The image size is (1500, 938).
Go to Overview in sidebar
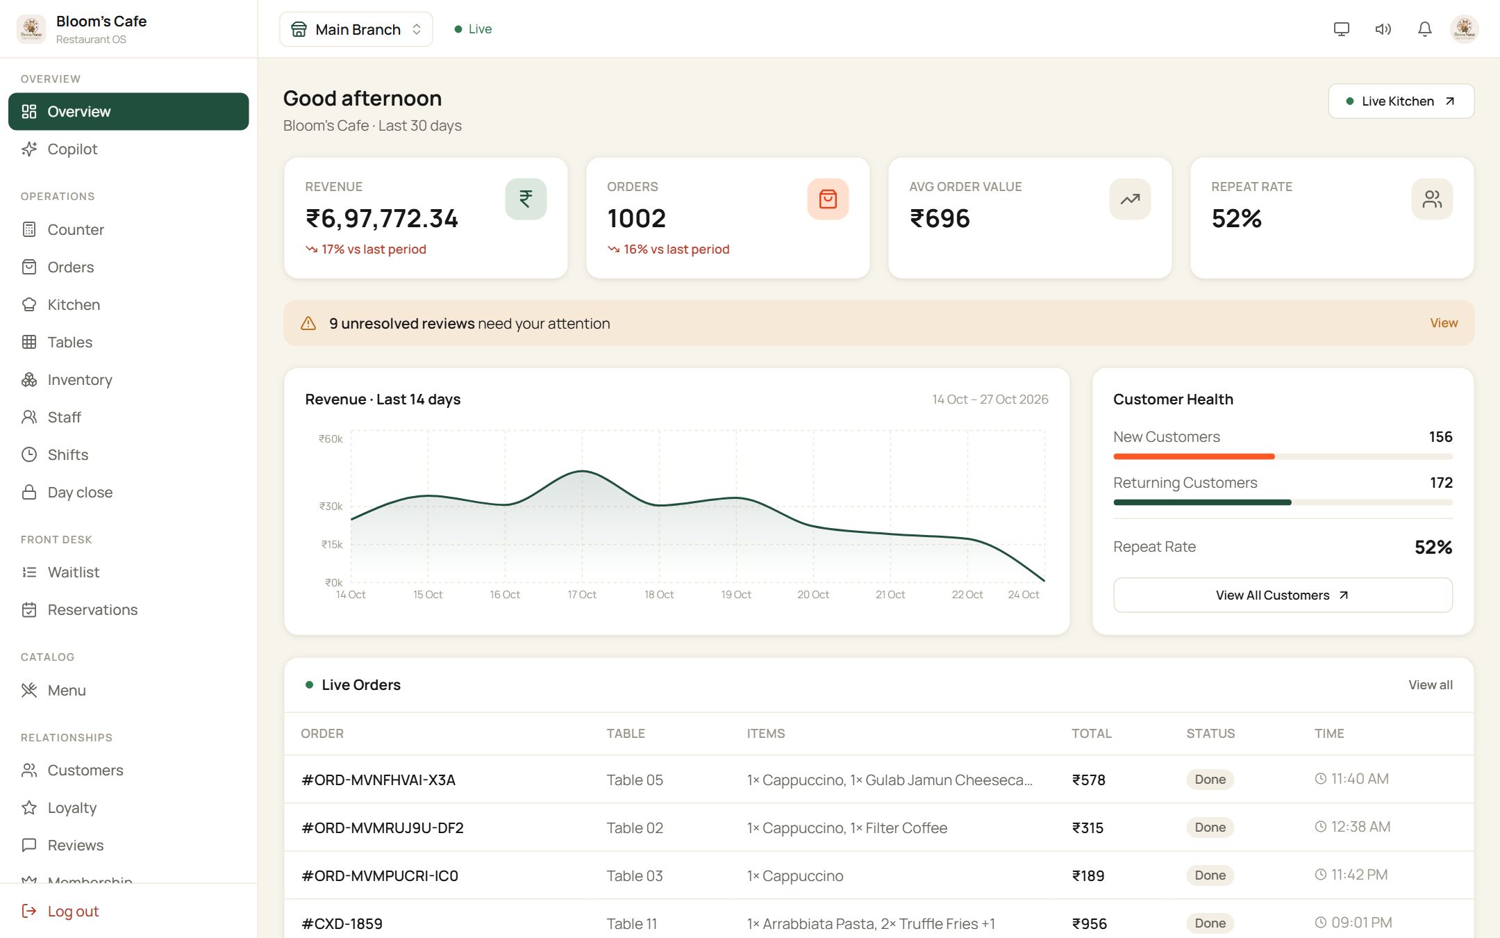coord(128,112)
